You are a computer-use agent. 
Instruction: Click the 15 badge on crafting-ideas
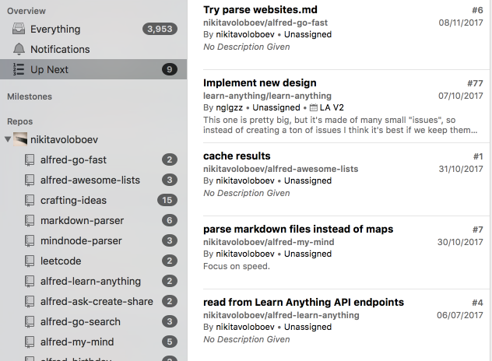click(x=167, y=200)
